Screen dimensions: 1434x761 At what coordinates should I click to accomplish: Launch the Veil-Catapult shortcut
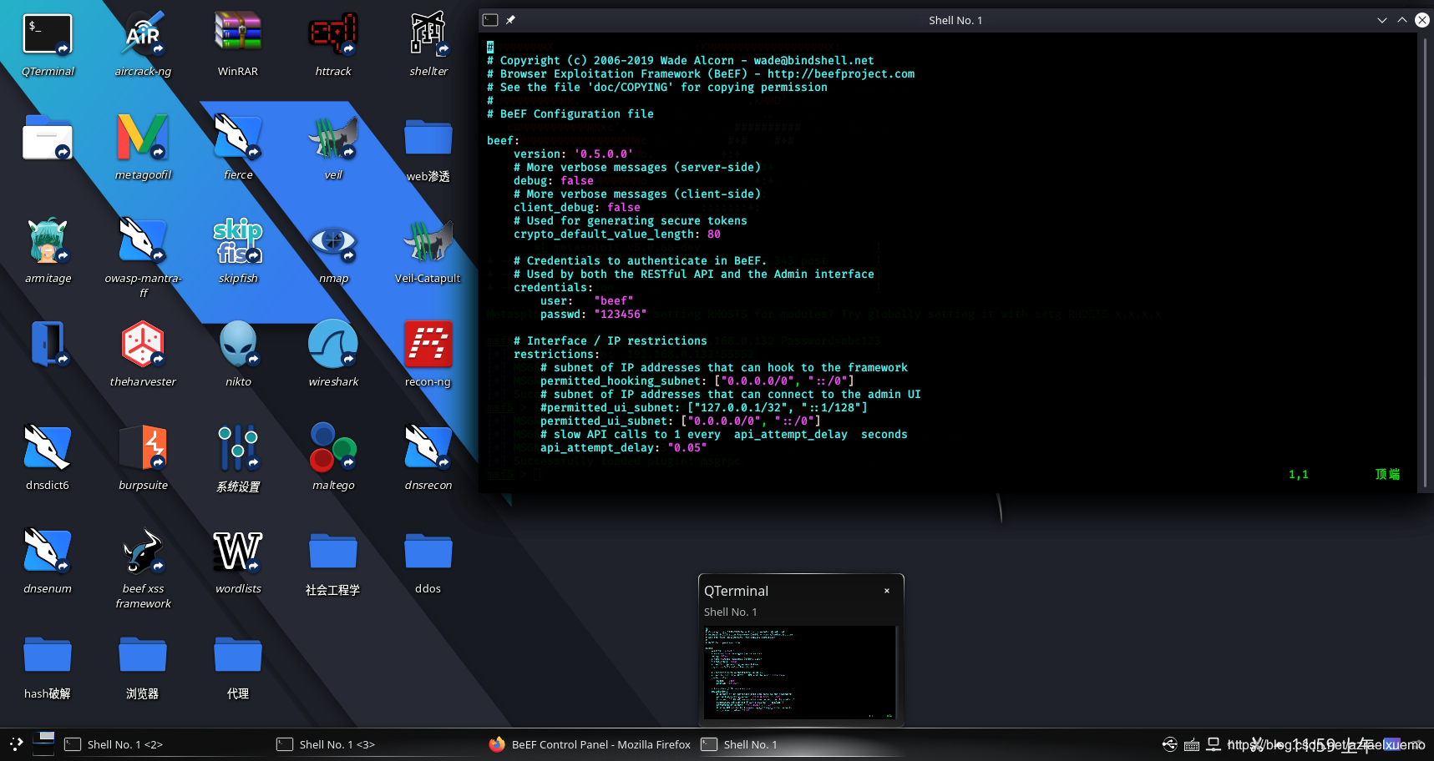point(428,251)
